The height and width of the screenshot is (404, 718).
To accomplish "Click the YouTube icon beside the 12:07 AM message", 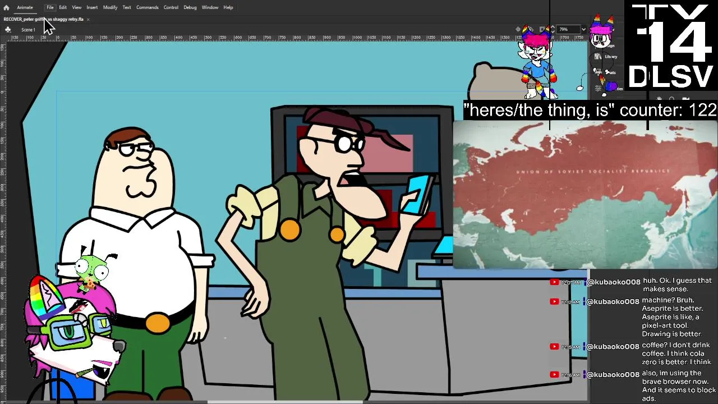I will 554,282.
